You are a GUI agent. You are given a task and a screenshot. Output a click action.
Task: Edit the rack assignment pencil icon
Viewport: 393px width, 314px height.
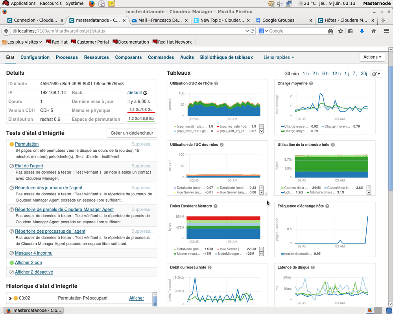145,93
